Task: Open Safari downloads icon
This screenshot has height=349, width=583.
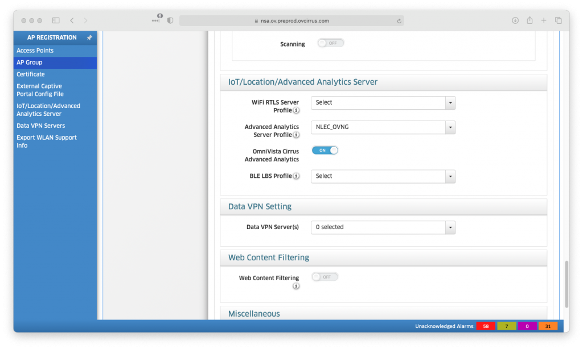Action: tap(515, 20)
